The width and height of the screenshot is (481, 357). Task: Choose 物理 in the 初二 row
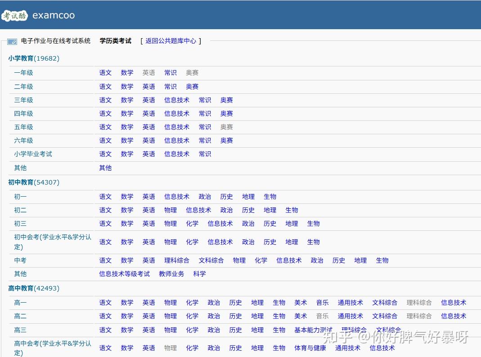click(170, 210)
